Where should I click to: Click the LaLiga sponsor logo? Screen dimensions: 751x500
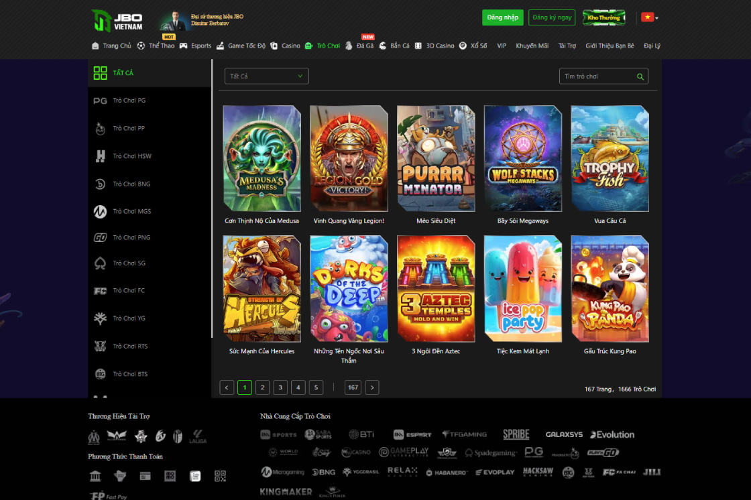coord(198,436)
